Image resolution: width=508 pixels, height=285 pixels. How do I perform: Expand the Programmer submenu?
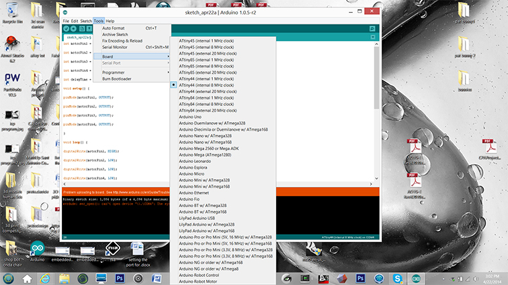(132, 72)
